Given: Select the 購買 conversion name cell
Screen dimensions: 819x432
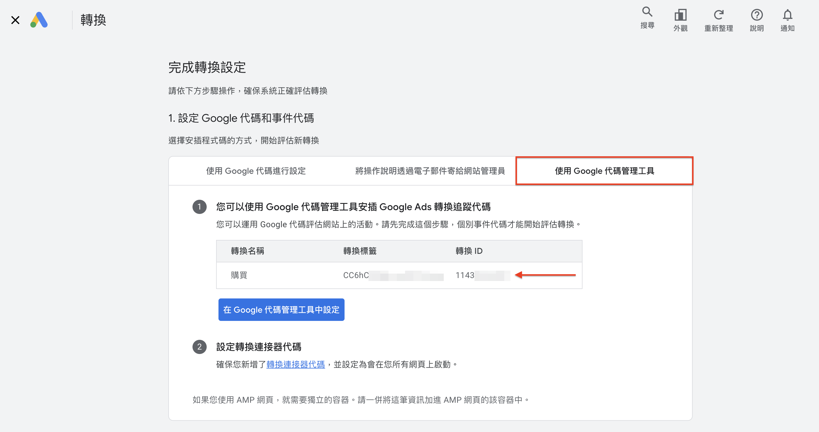Looking at the screenshot, I should pos(239,275).
